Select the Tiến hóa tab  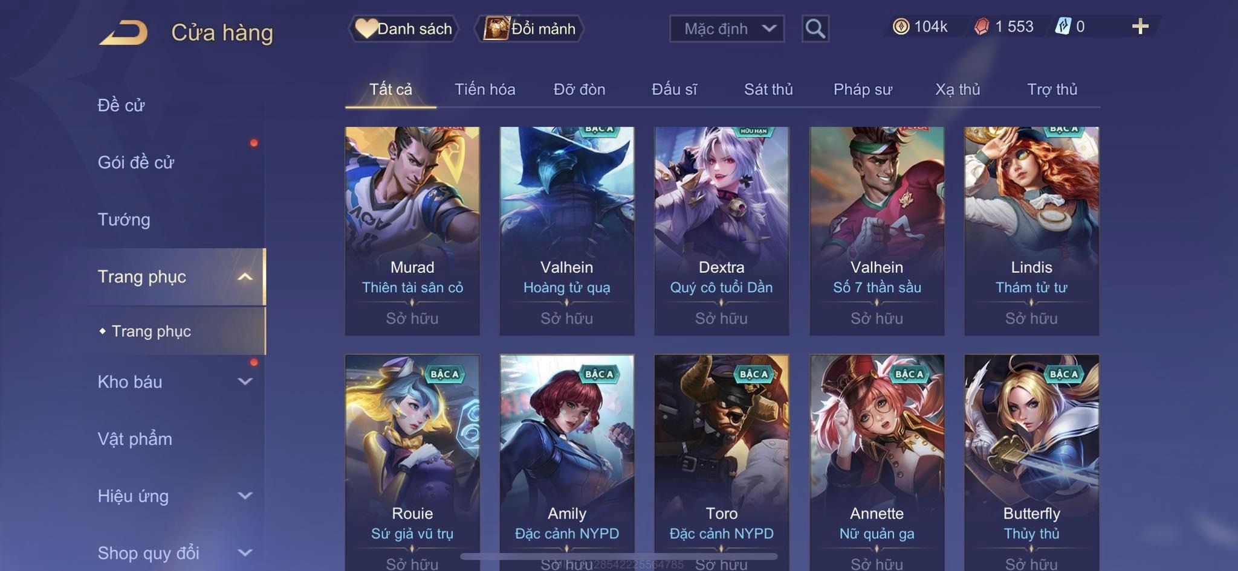[485, 89]
